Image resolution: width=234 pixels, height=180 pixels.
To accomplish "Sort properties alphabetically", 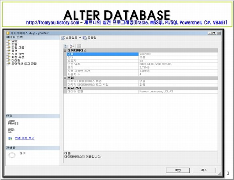I will (72, 46).
